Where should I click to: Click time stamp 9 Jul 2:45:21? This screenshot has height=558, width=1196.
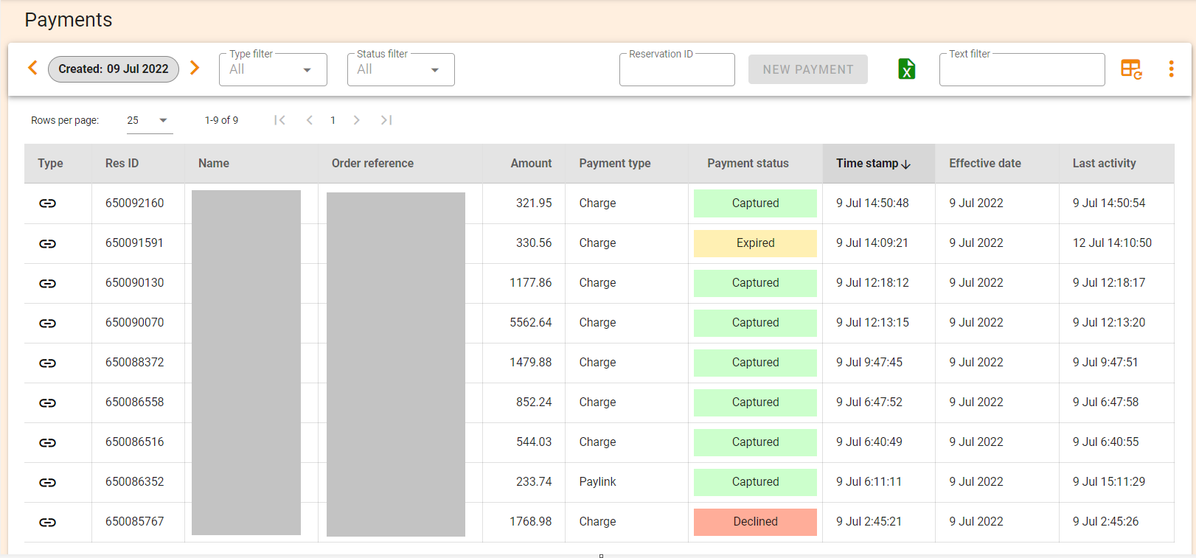tap(869, 521)
